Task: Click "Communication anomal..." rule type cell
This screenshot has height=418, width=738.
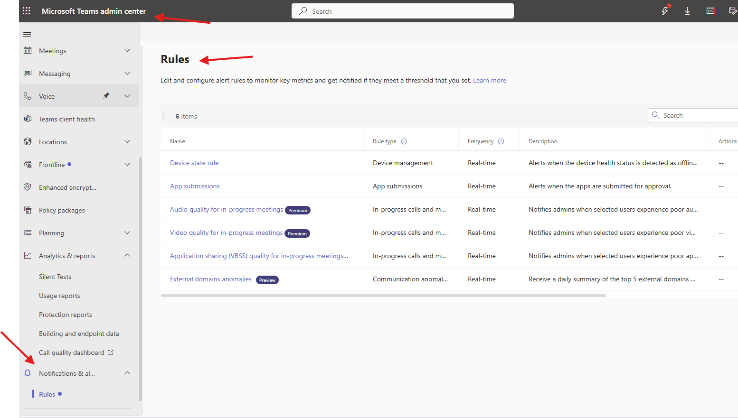Action: 410,279
